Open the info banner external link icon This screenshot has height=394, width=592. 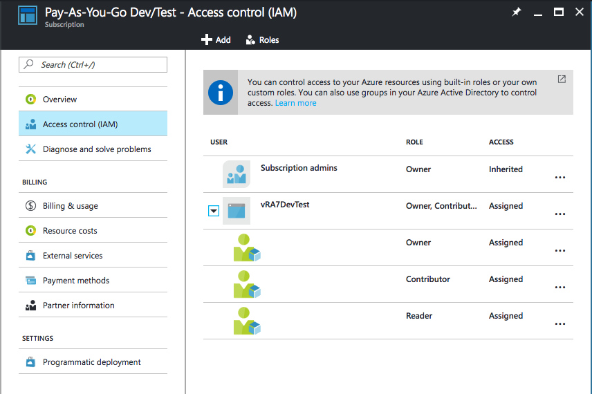point(562,79)
